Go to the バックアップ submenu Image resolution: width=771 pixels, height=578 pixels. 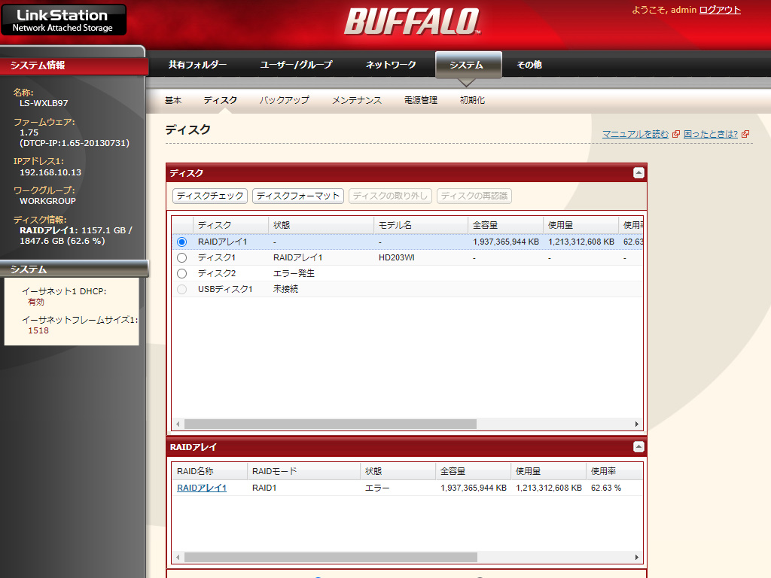tap(285, 100)
